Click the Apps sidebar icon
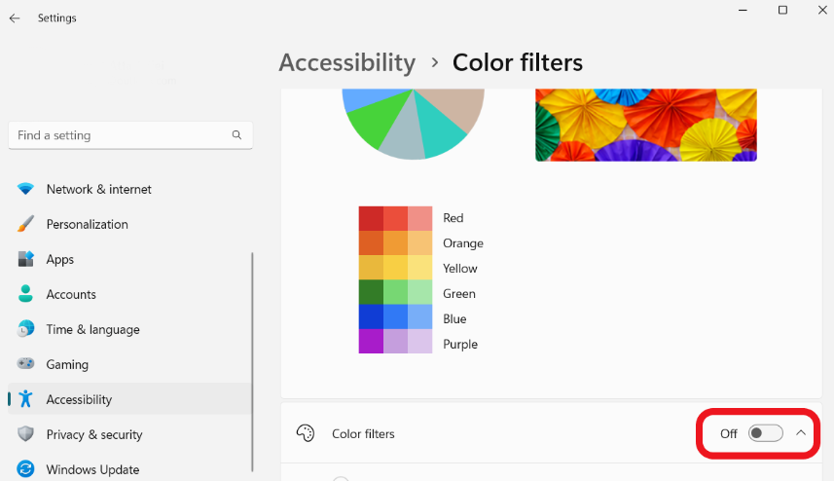Screen dimensions: 834x481 click(26, 259)
